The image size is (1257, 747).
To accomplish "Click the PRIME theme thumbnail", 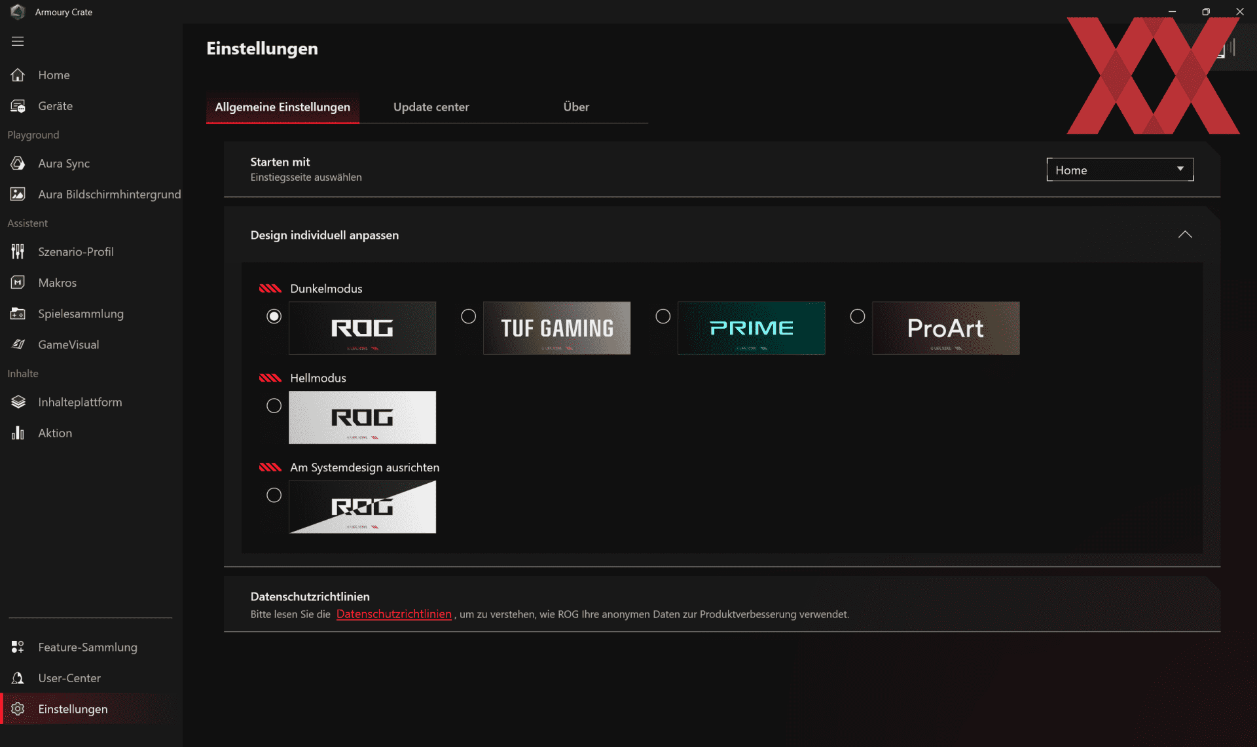I will tap(752, 328).
